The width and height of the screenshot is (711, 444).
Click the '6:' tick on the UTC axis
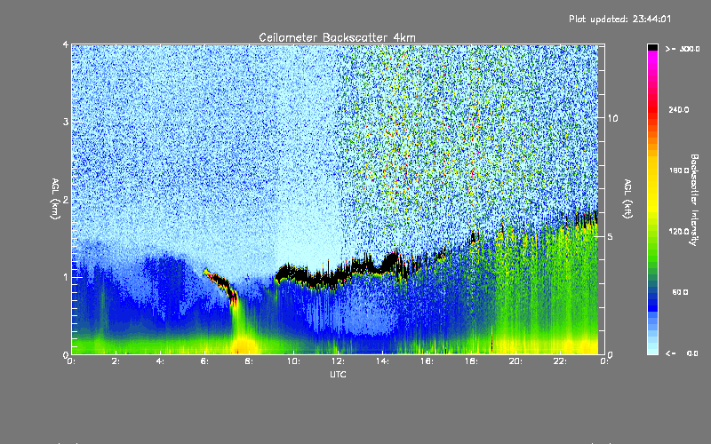pyautogui.click(x=204, y=361)
